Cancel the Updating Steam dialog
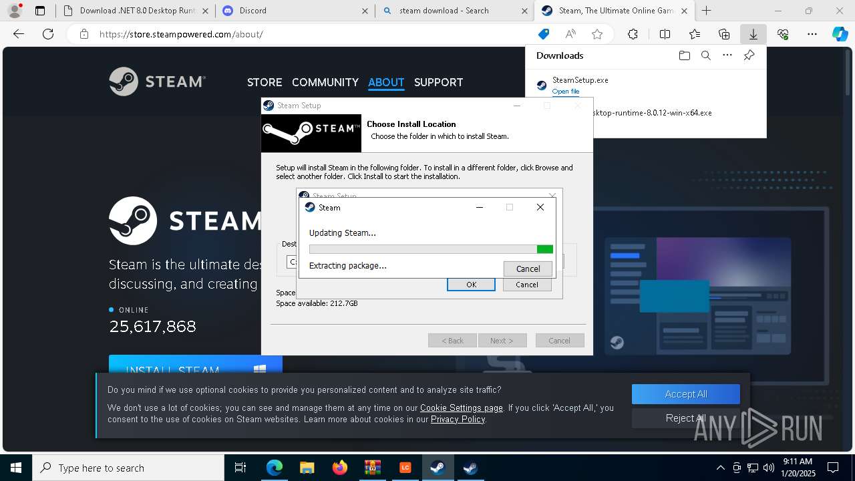Screen dimensions: 855x481 (x=528, y=269)
